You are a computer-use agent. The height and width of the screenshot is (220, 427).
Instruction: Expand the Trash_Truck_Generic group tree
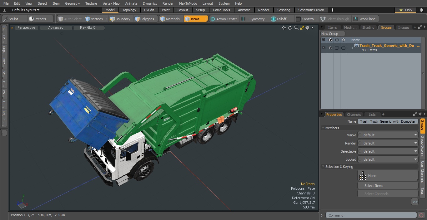click(x=352, y=48)
